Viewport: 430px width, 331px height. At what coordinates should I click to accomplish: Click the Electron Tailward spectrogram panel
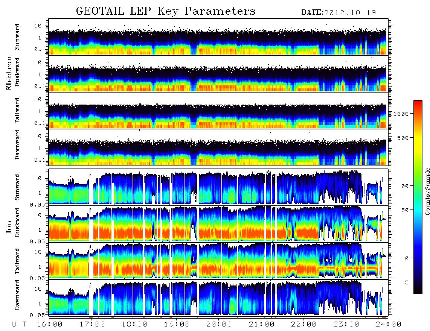coord(218,111)
